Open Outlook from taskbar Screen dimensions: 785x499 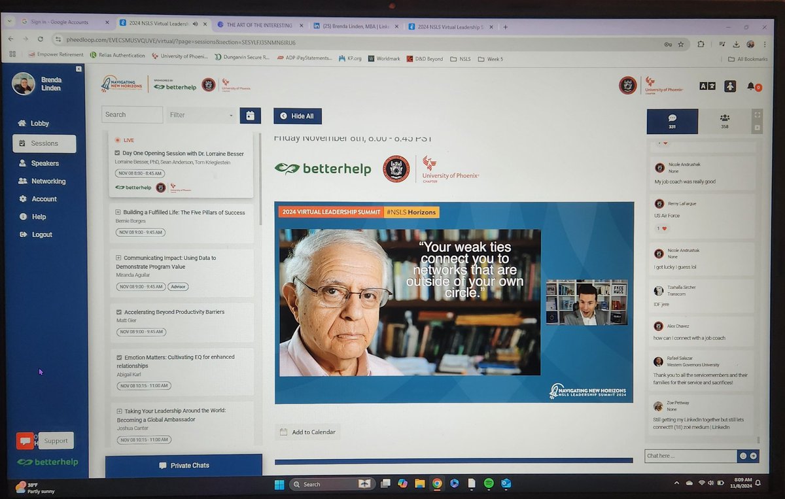(x=506, y=484)
